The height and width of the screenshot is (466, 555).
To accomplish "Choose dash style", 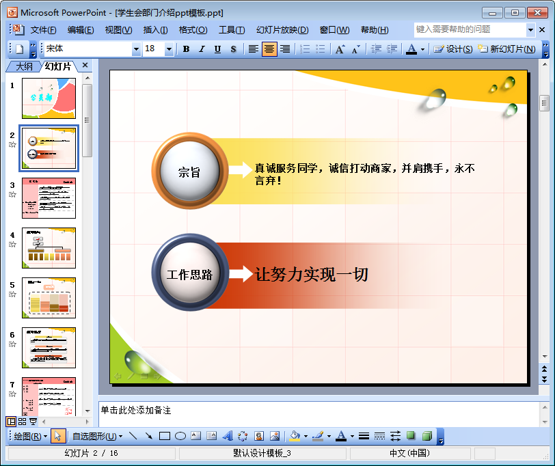I will pos(379,436).
